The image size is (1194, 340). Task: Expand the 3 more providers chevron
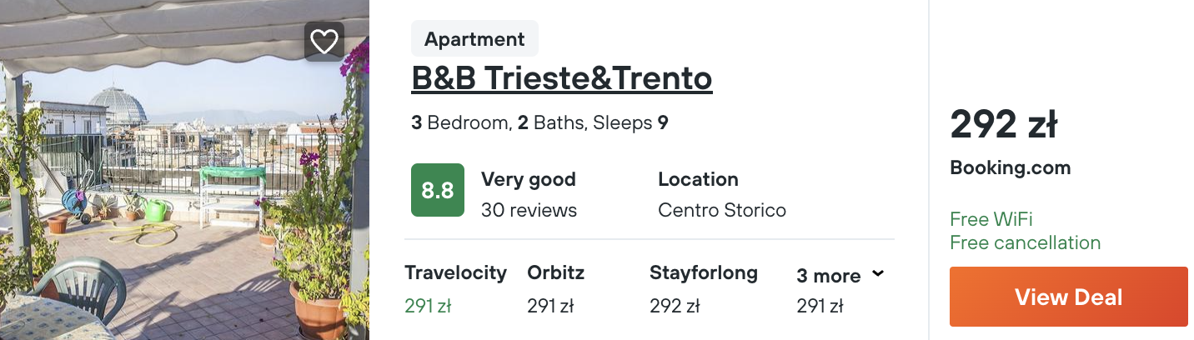[x=876, y=274]
